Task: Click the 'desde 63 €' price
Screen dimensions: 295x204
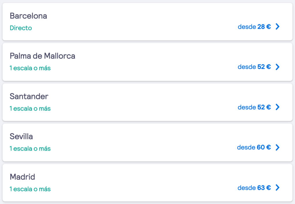Action: click(254, 188)
